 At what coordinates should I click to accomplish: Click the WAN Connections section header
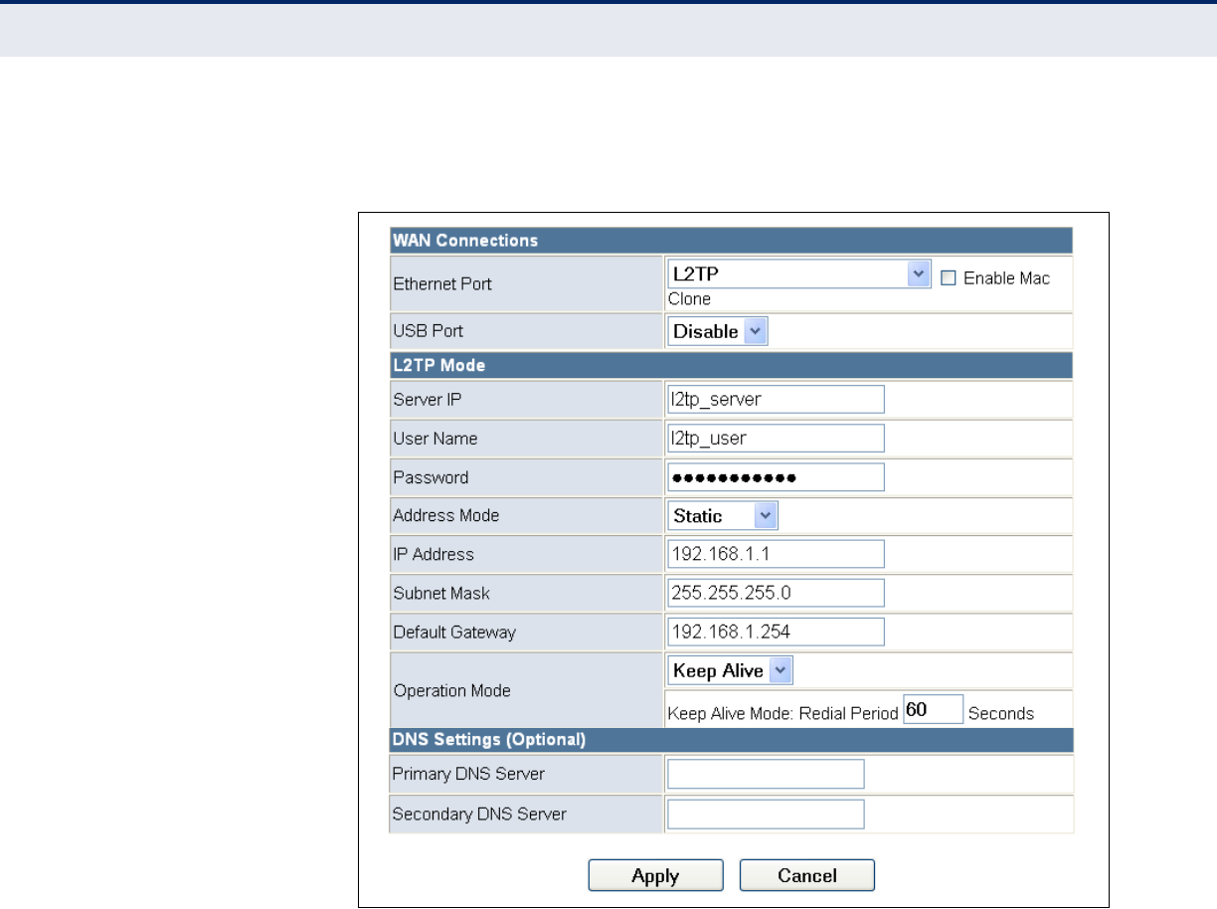click(731, 241)
